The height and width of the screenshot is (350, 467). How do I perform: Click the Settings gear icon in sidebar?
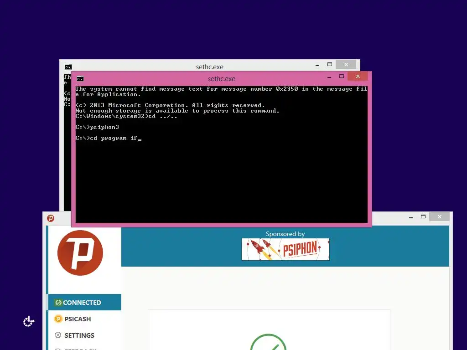[58, 335]
